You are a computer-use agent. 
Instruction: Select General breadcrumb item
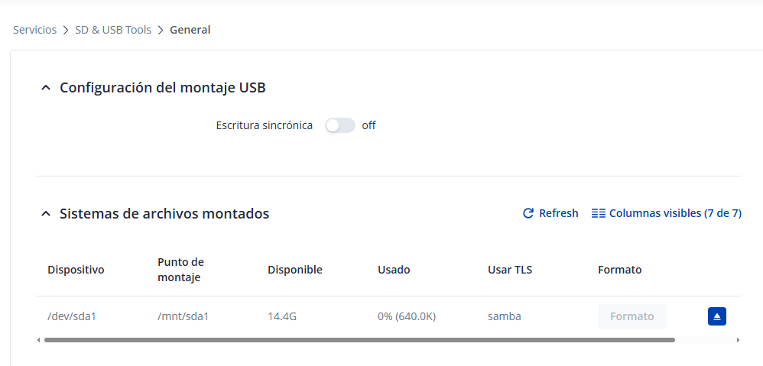(190, 30)
